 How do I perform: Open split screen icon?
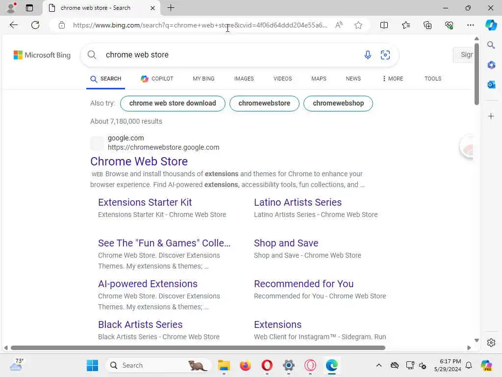pos(384,25)
